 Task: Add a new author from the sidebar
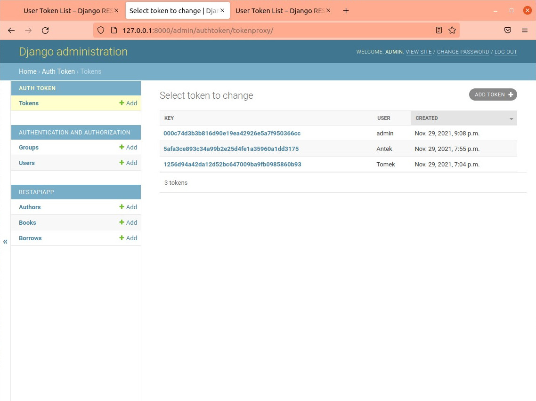tap(128, 207)
